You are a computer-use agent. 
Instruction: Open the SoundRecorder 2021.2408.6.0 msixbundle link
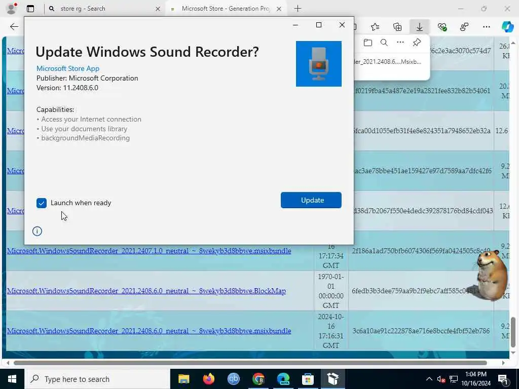(x=149, y=331)
